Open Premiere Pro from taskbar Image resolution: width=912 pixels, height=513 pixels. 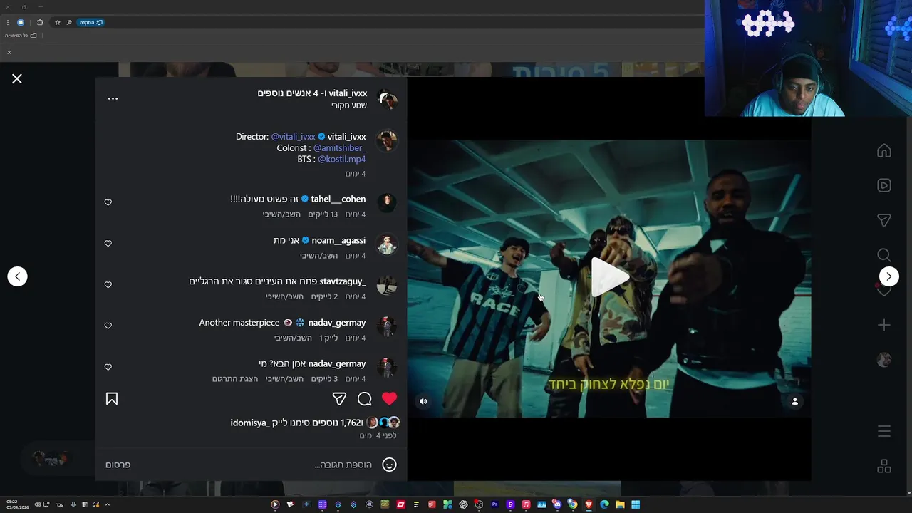[x=494, y=504]
